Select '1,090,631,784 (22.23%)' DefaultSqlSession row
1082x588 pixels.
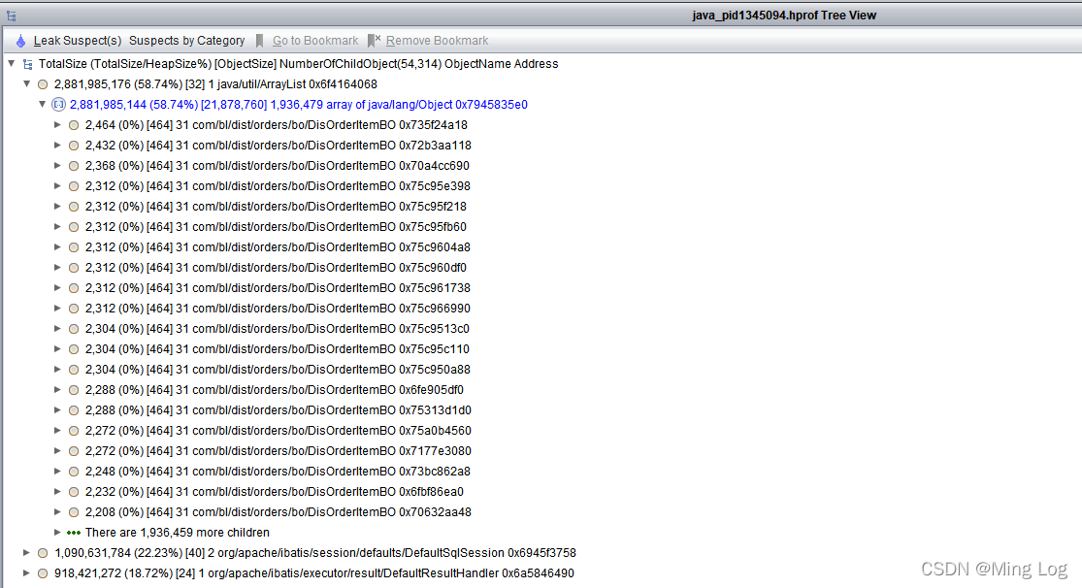315,553
